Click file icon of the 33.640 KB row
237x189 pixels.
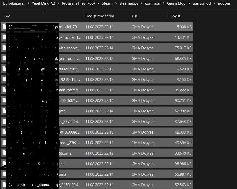point(4,153)
